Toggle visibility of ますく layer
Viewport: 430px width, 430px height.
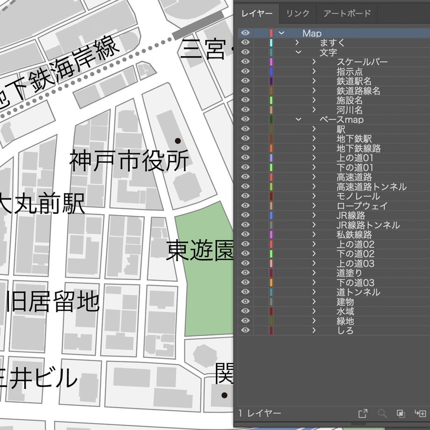tap(245, 43)
